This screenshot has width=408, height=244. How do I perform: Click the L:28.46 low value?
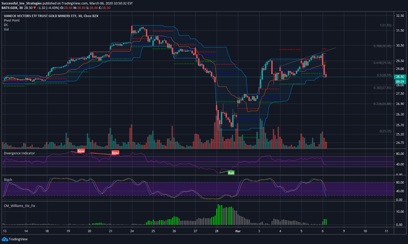(x=92, y=8)
